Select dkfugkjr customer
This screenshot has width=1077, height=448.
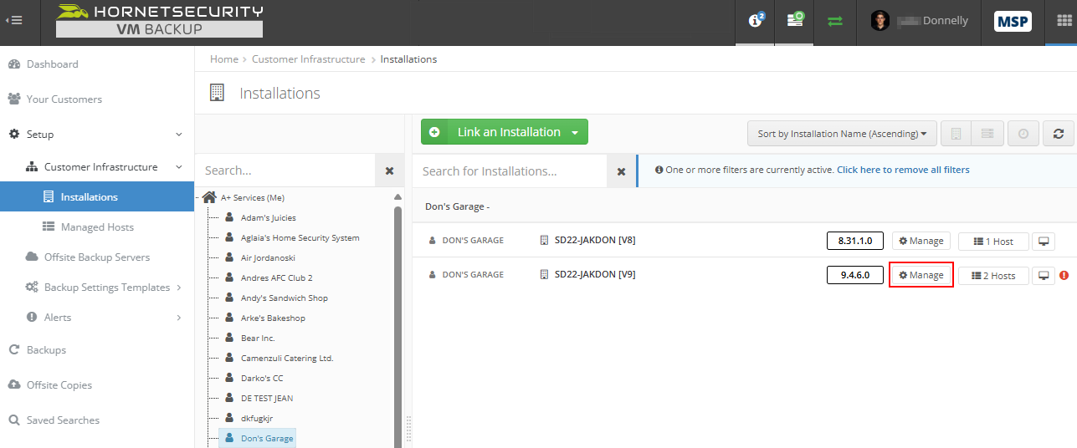point(257,418)
